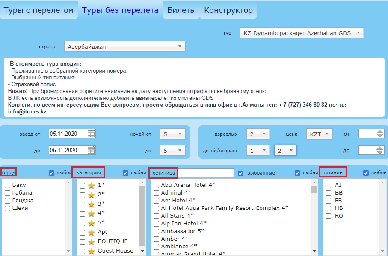The height and width of the screenshot is (256, 388).
Task: Click the star icon next to Apt
Action: (x=91, y=232)
